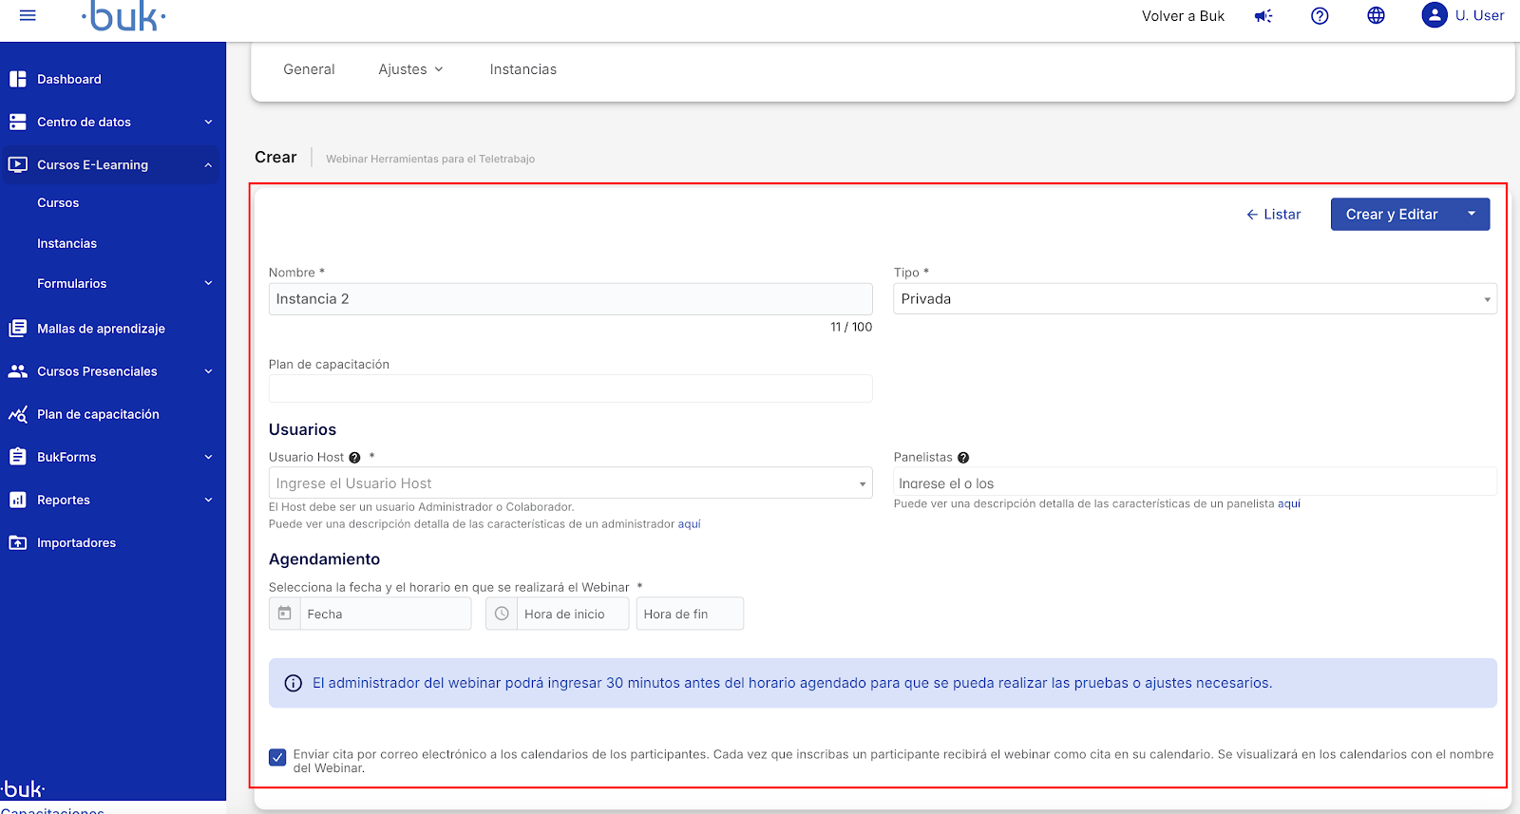Switch to the Instancias tab
Image resolution: width=1520 pixels, height=814 pixels.
coord(522,69)
